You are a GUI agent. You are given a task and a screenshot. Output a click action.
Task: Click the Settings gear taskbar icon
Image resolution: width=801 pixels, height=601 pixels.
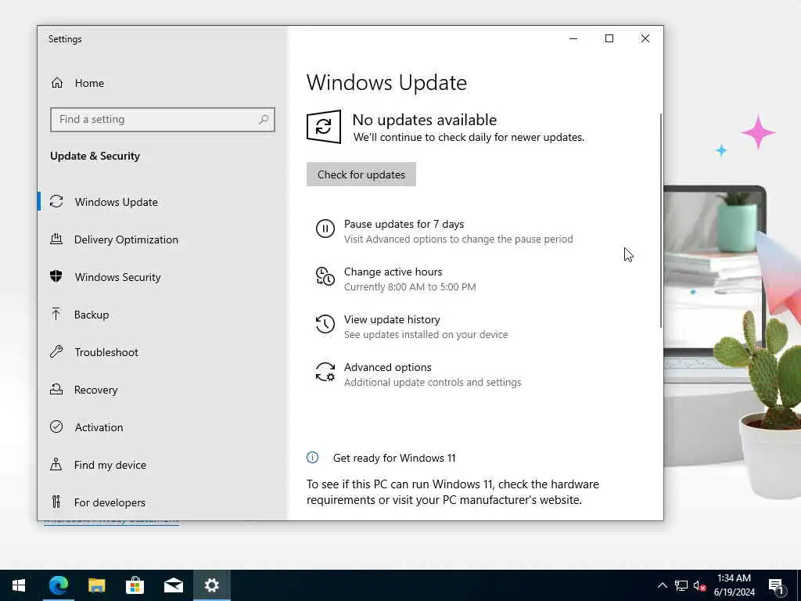coord(211,585)
